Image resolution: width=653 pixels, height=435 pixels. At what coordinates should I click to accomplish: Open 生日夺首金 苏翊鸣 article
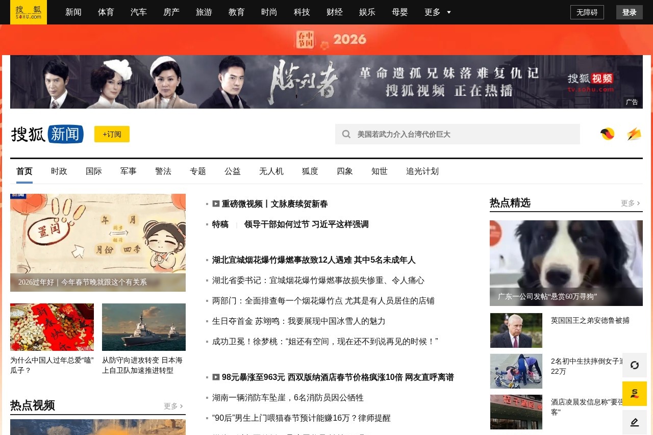click(x=299, y=321)
